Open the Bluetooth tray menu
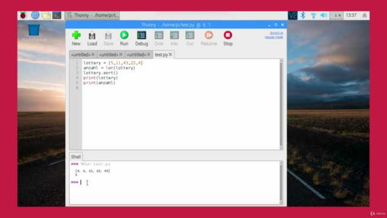Screen dimensions: 387x218 [x=303, y=15]
